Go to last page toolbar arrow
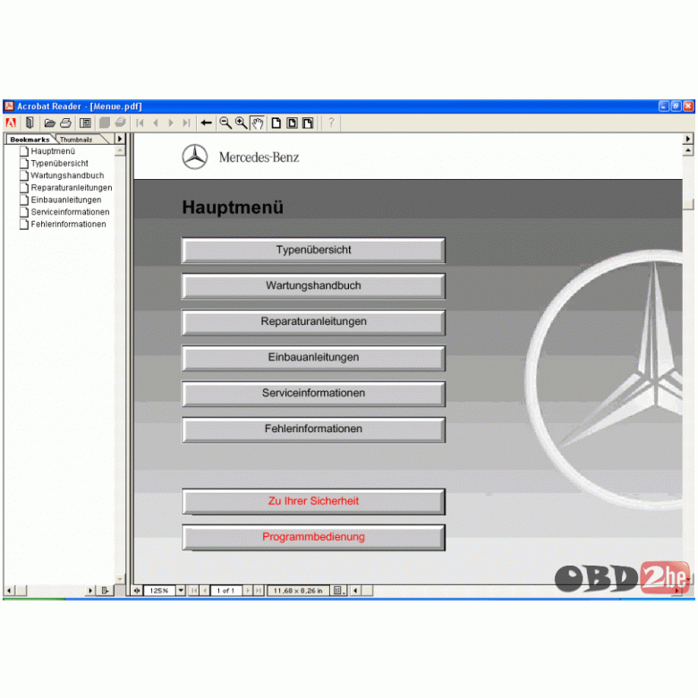Image resolution: width=698 pixels, height=698 pixels. tap(186, 123)
